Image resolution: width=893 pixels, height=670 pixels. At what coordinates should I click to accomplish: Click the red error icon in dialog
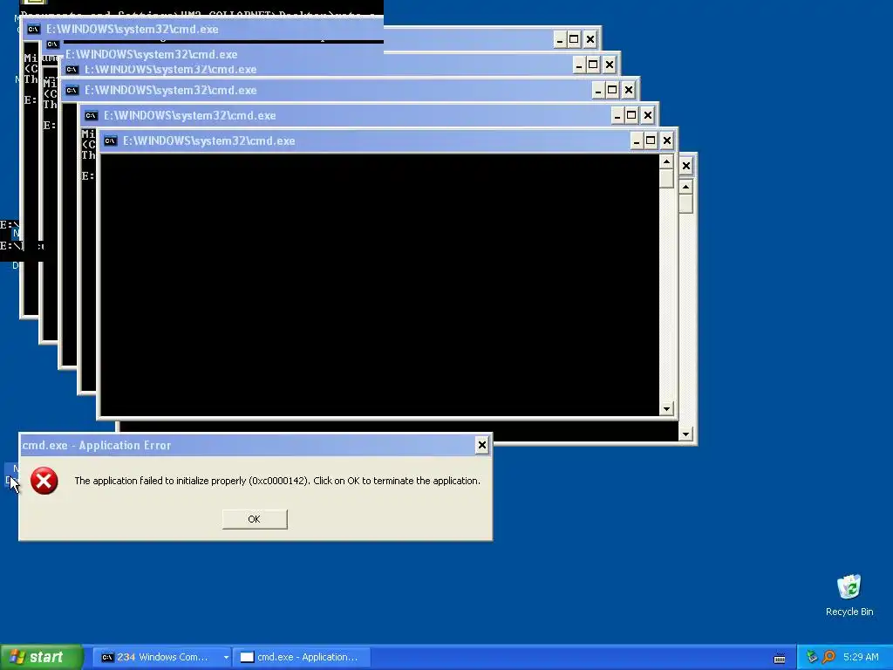(44, 481)
